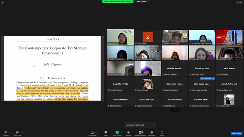Select Arifa Silmi Jelita's video tile
This screenshot has width=244, height=137.
tap(120, 68)
